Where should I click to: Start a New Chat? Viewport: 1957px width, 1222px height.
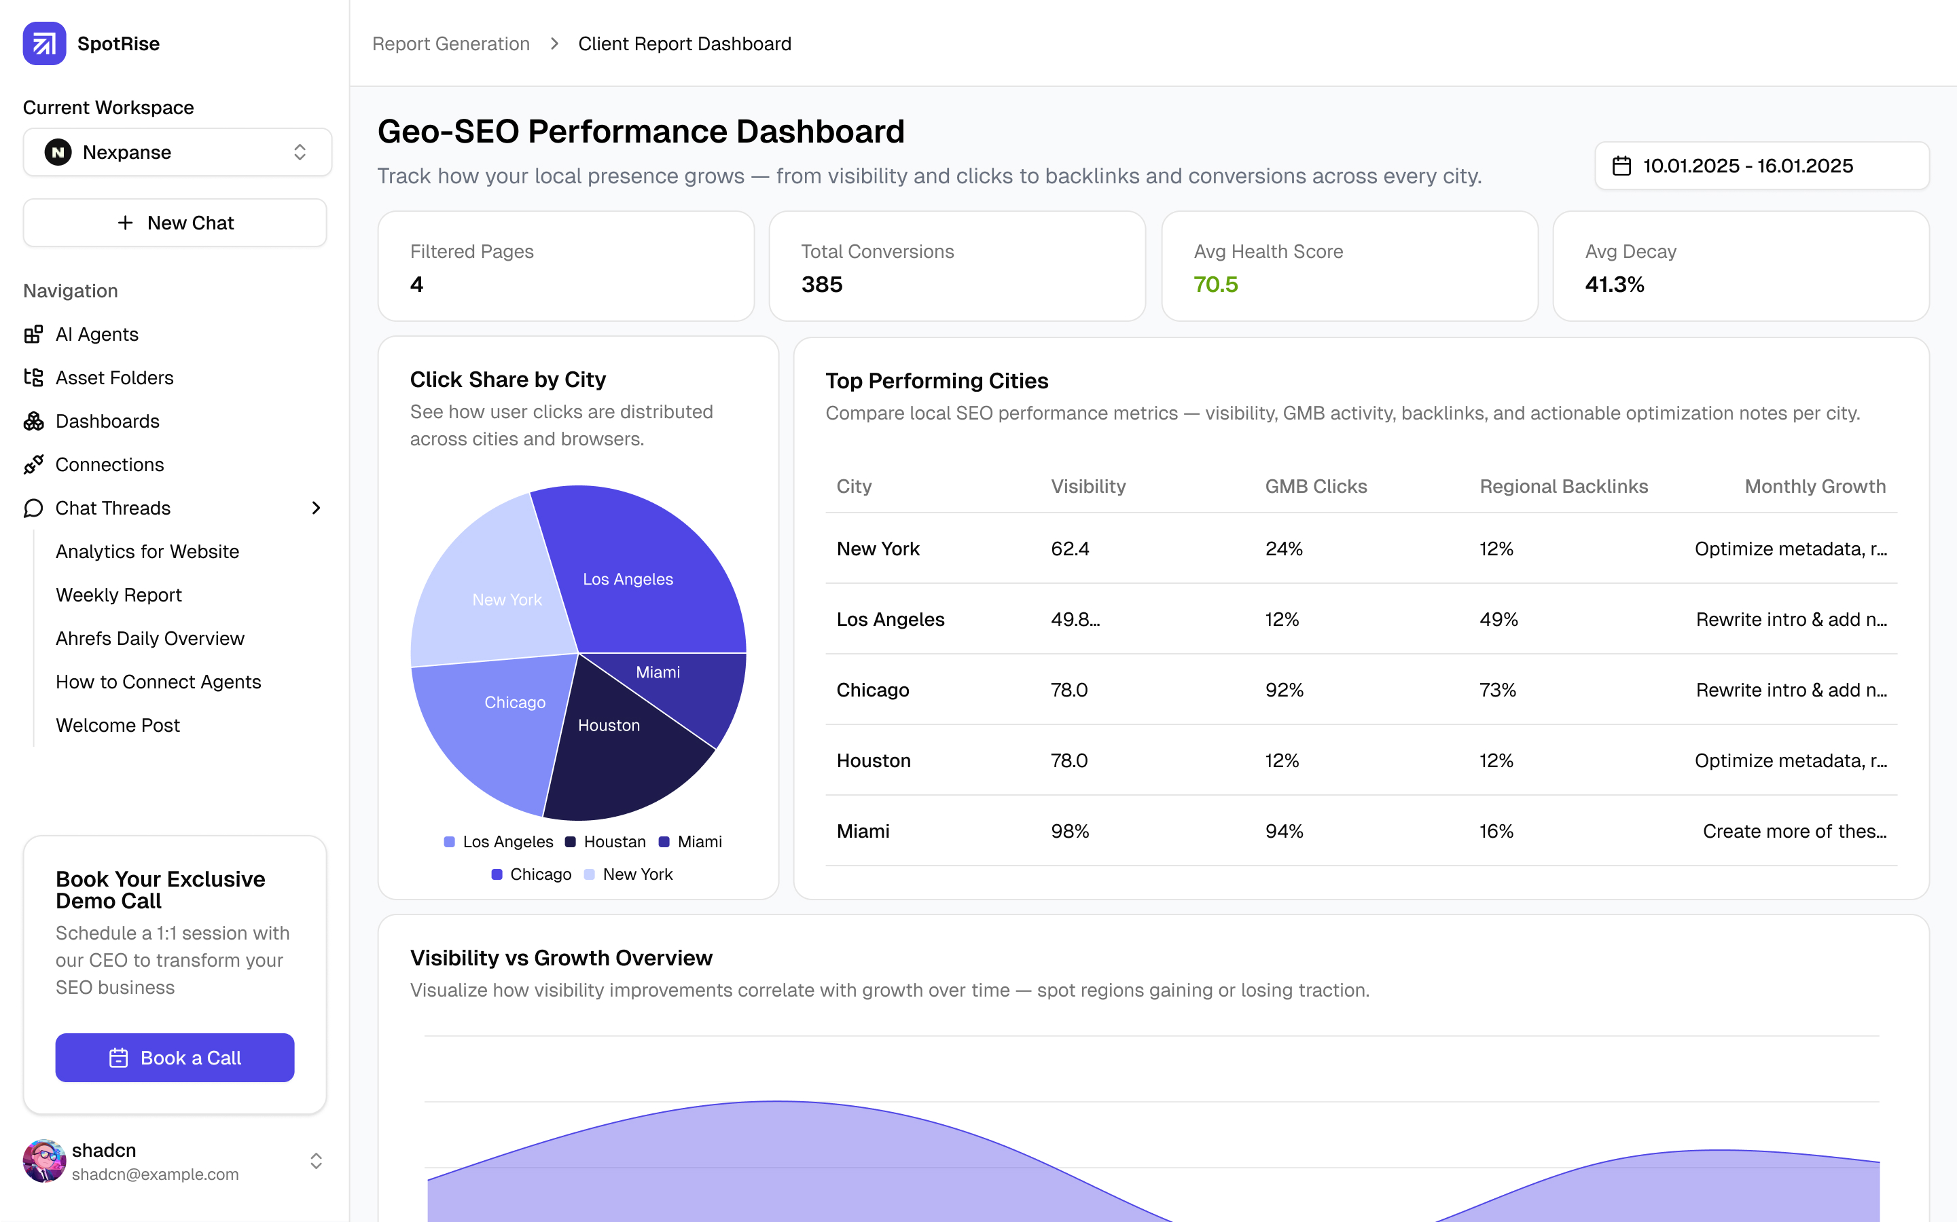tap(175, 223)
